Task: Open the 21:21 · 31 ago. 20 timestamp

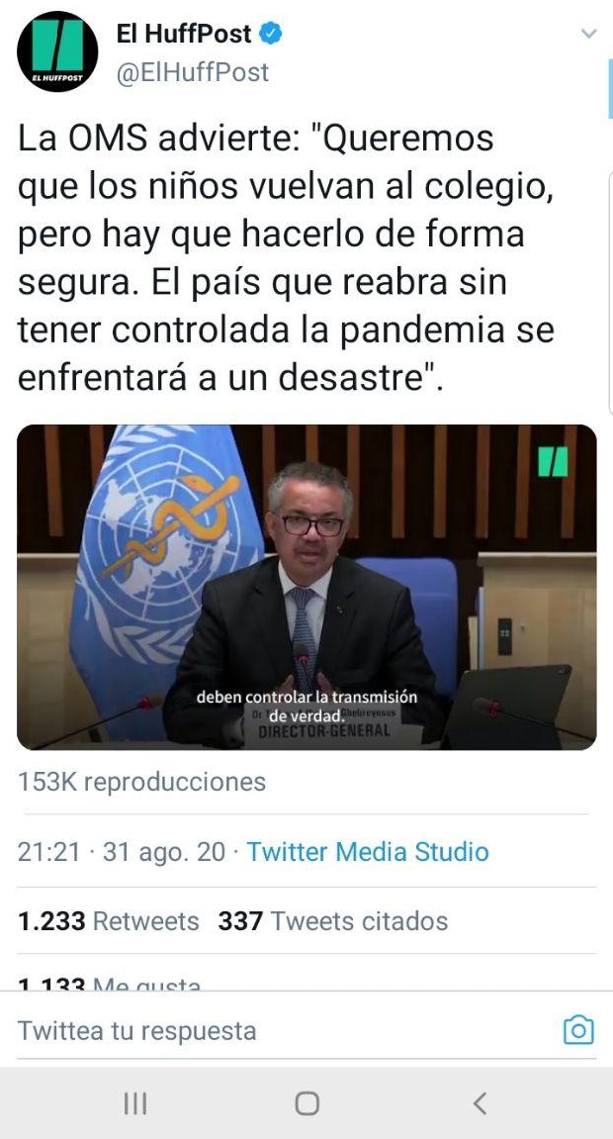Action: click(122, 851)
